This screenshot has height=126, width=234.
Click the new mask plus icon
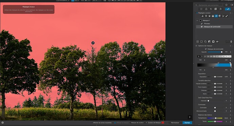click(x=198, y=42)
